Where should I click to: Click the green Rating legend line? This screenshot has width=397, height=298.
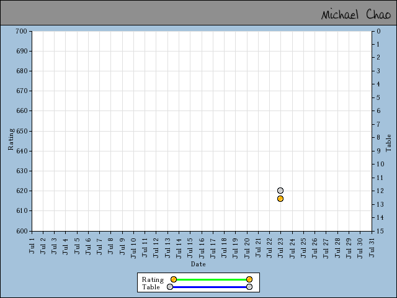(x=212, y=279)
